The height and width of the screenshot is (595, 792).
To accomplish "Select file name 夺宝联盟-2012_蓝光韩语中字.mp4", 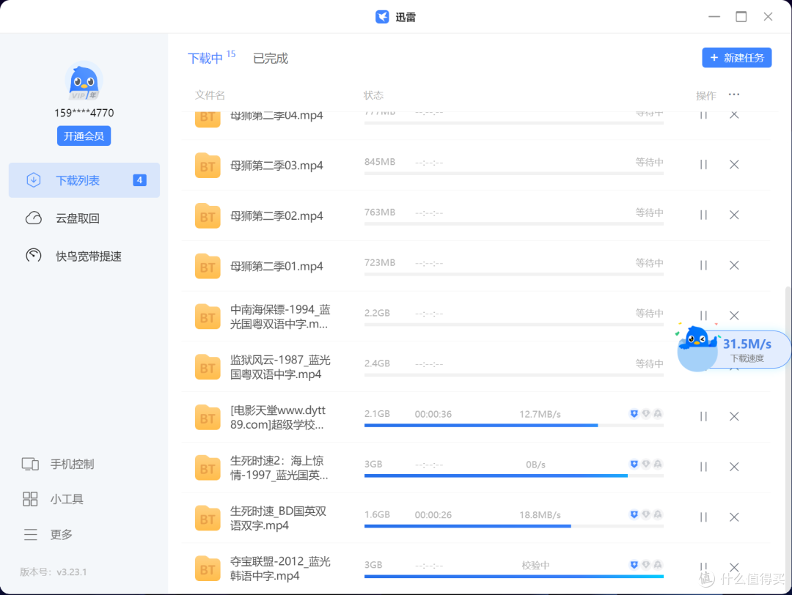I will click(x=280, y=569).
